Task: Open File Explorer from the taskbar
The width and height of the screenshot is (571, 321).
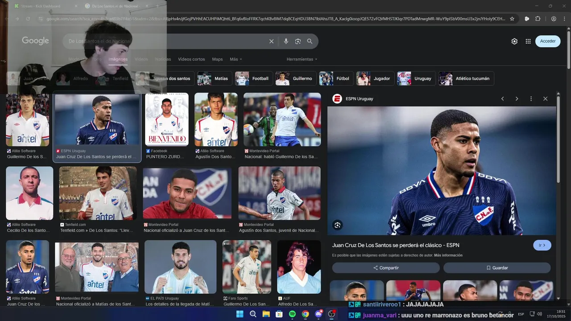Action: click(x=266, y=314)
